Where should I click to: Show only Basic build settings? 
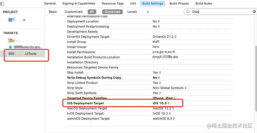click(x=53, y=12)
